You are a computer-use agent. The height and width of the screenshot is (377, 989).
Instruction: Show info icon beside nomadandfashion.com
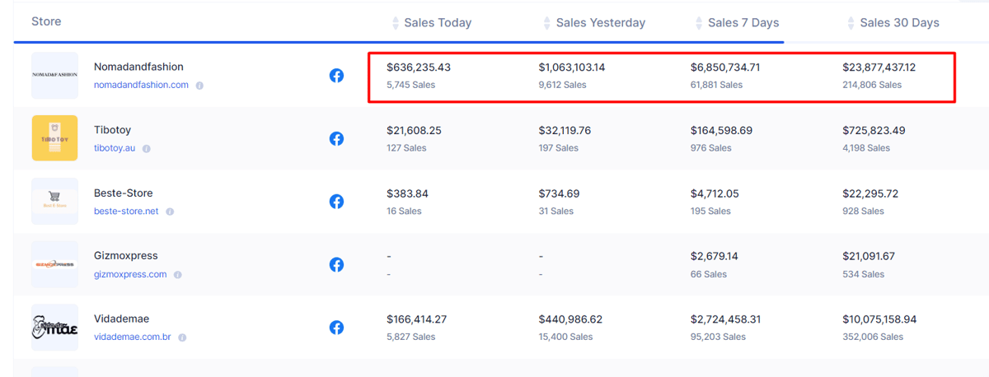point(199,86)
